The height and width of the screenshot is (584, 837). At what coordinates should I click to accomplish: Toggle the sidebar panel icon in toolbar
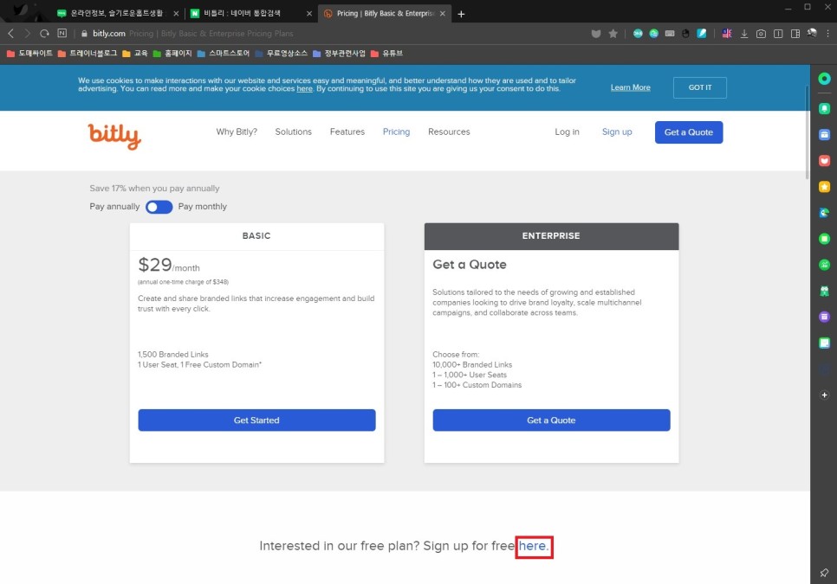click(x=795, y=34)
